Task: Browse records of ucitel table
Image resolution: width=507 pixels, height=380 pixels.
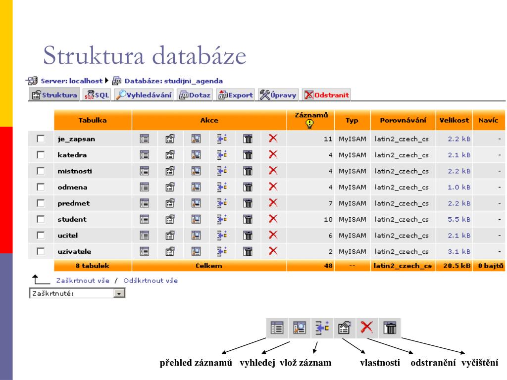Action: pos(144,235)
